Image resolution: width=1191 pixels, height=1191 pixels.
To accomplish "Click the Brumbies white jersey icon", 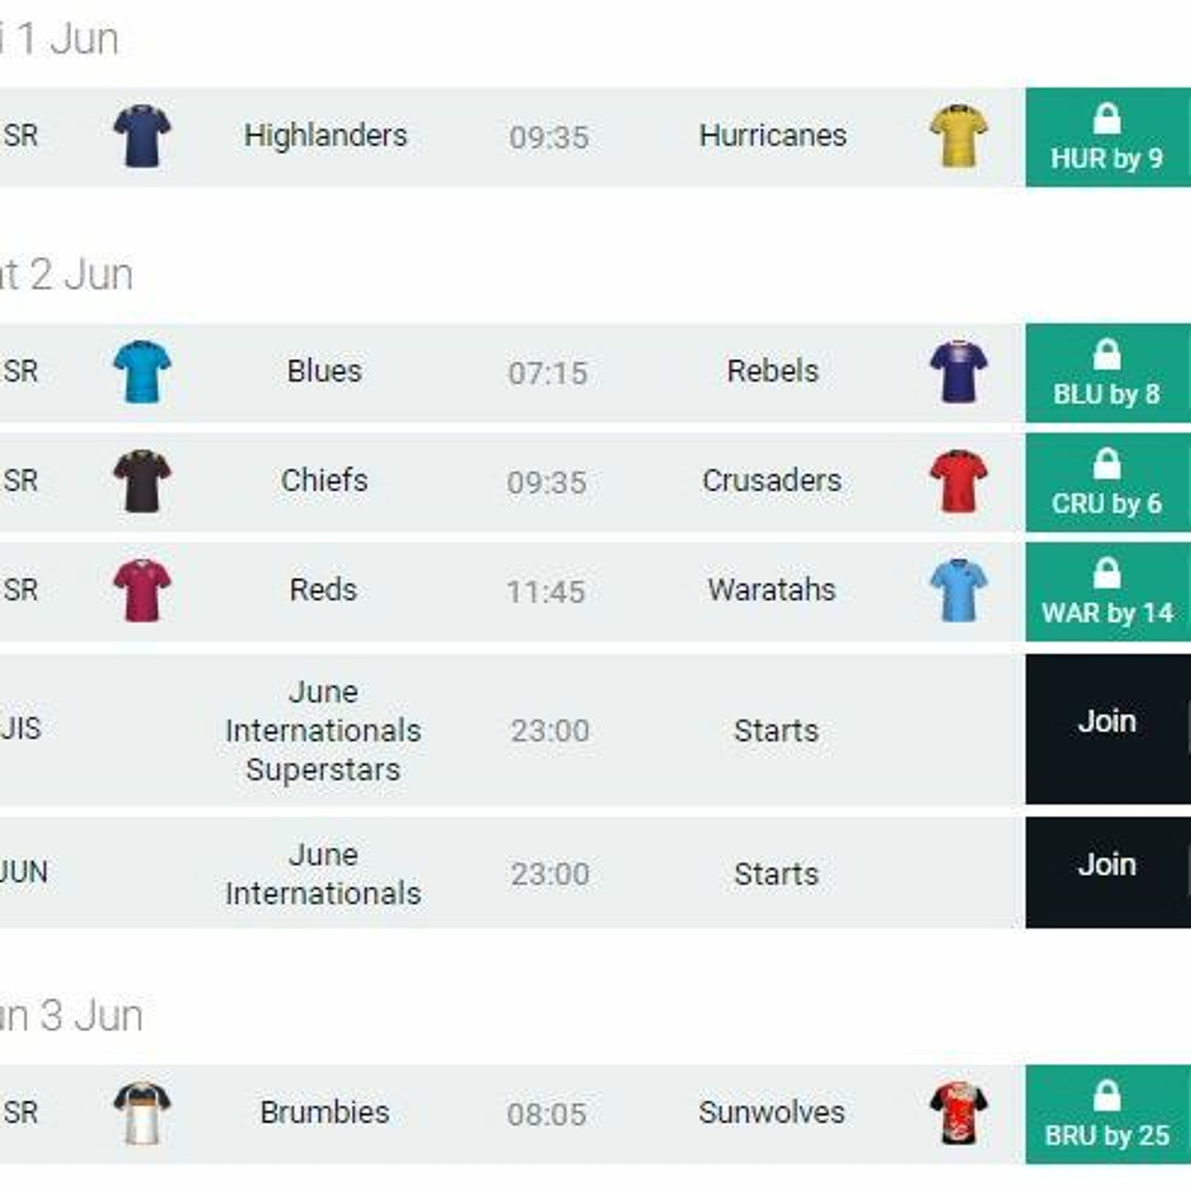I will click(143, 1113).
